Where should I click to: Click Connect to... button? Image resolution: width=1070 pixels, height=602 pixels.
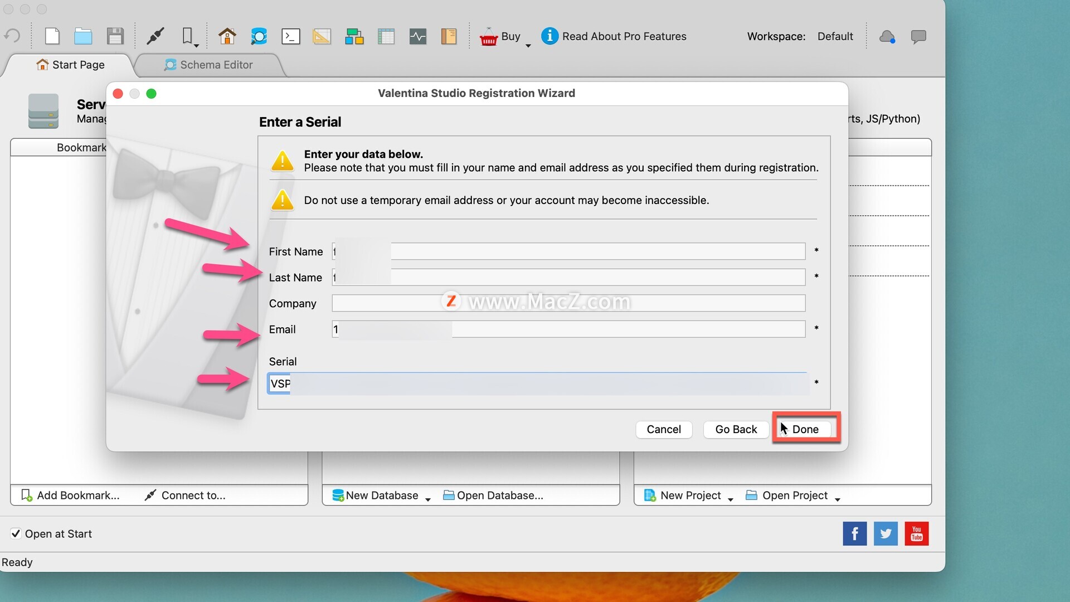[186, 495]
